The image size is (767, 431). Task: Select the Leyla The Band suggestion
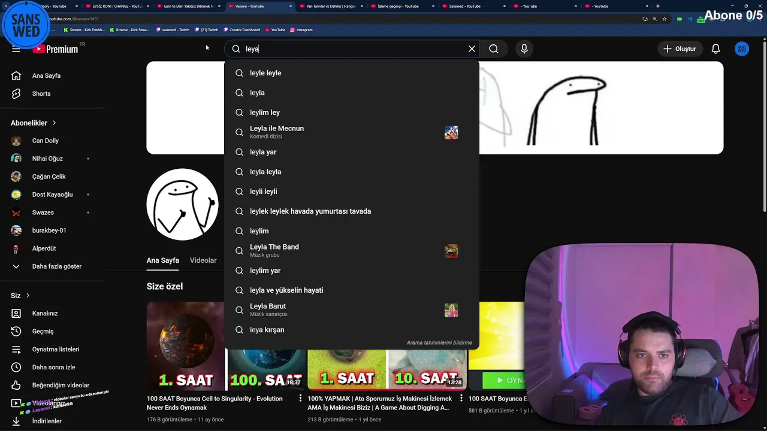coord(352,251)
